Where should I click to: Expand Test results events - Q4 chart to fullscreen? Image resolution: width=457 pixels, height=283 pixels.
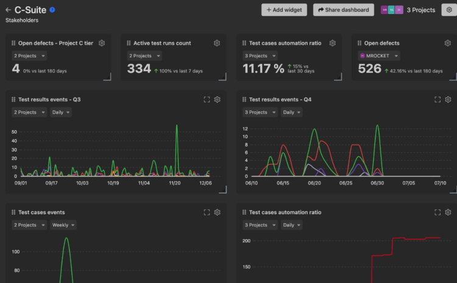pyautogui.click(x=438, y=100)
